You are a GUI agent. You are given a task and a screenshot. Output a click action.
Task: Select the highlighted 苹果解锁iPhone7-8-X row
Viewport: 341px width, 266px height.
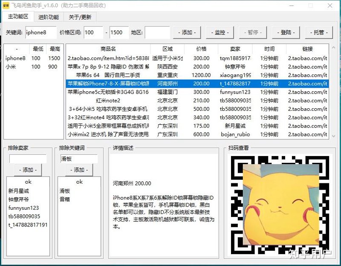[x=197, y=84]
